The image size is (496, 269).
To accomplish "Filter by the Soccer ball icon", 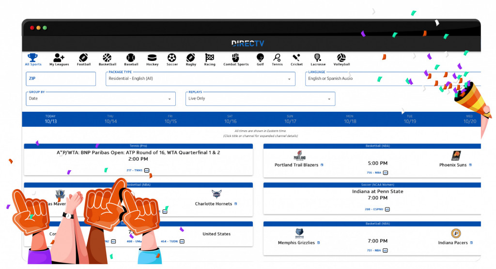I will (172, 58).
